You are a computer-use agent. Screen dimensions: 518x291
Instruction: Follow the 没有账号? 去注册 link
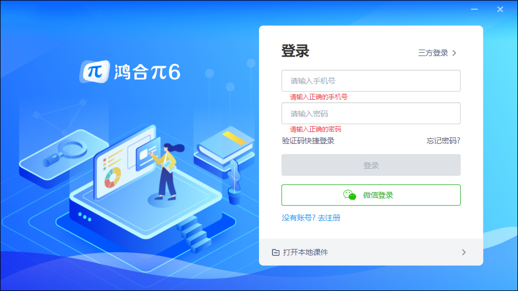(311, 218)
